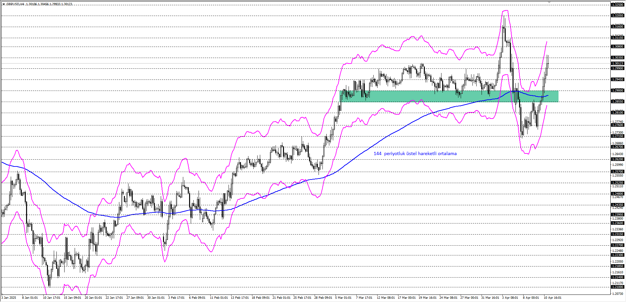Click the 1.24350 price level label
Image resolution: width=626 pixels, height=302 pixels.
point(618,205)
